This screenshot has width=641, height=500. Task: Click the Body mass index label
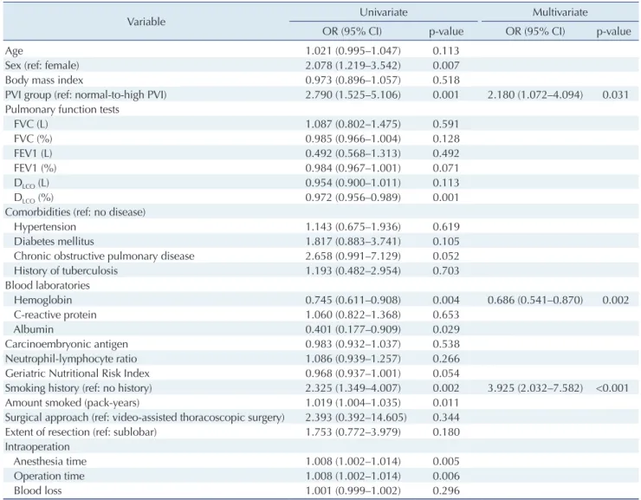[x=44, y=80]
